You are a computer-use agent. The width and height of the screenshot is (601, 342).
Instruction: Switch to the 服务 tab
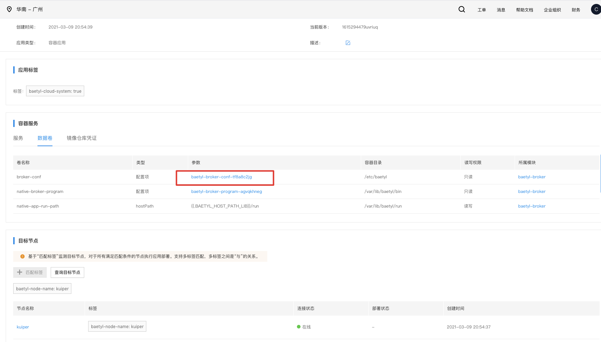[18, 138]
